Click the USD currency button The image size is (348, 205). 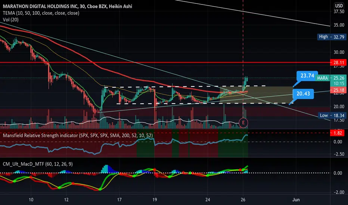339,6
